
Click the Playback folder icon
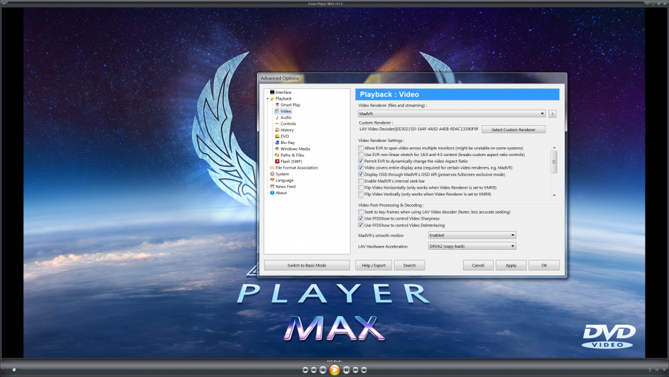pos(272,98)
